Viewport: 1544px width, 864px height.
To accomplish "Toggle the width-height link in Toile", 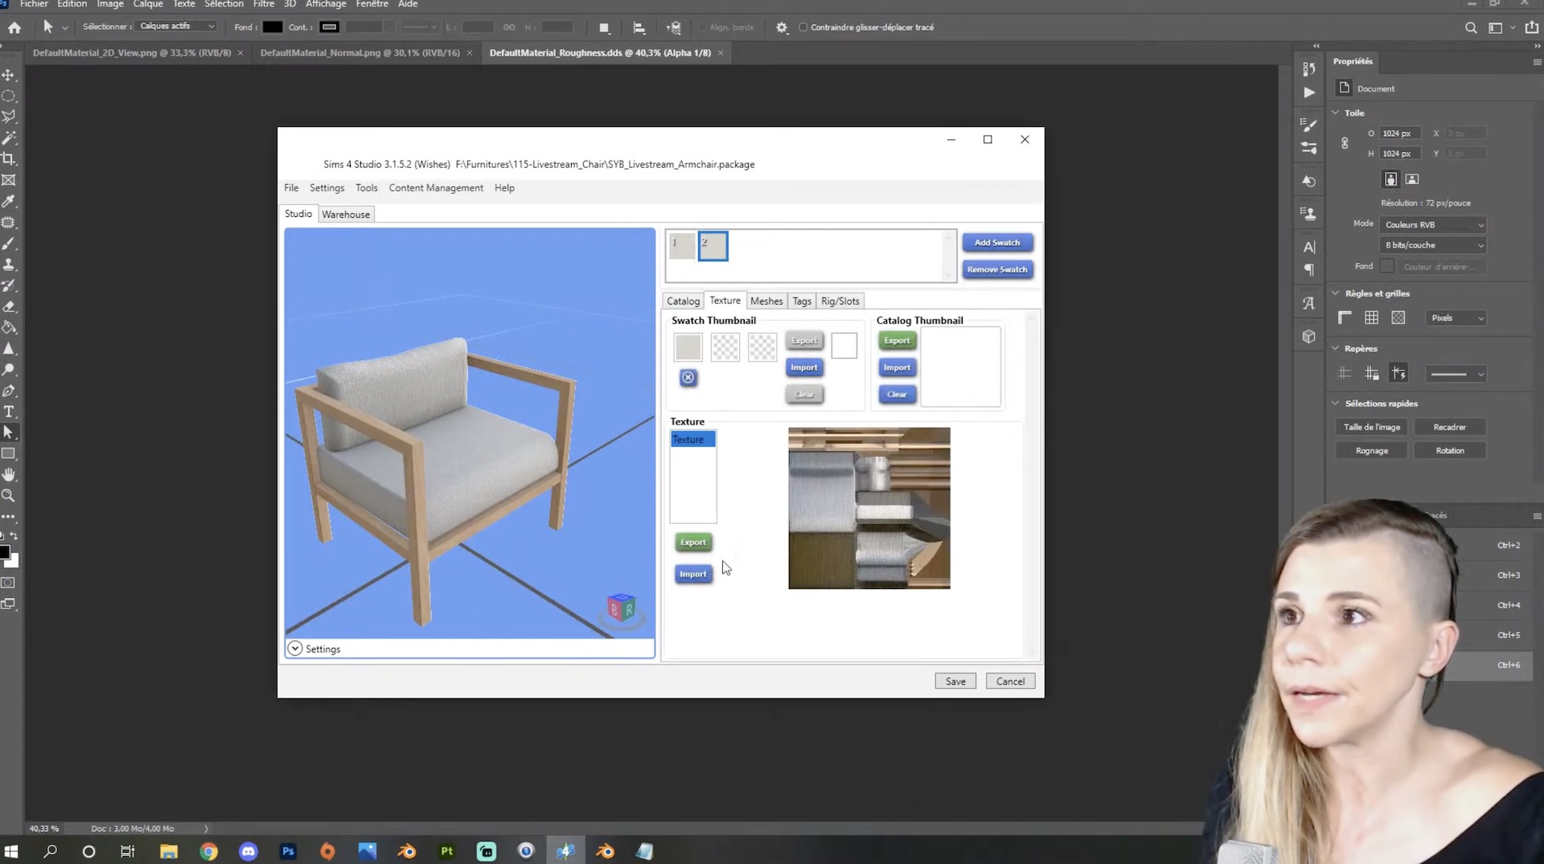I will pos(1345,143).
